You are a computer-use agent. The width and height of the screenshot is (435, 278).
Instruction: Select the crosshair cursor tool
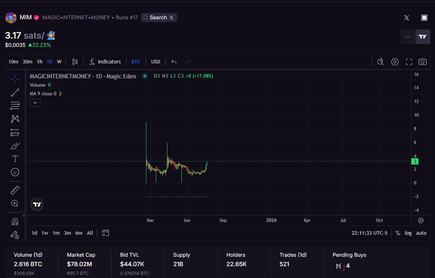click(x=15, y=80)
